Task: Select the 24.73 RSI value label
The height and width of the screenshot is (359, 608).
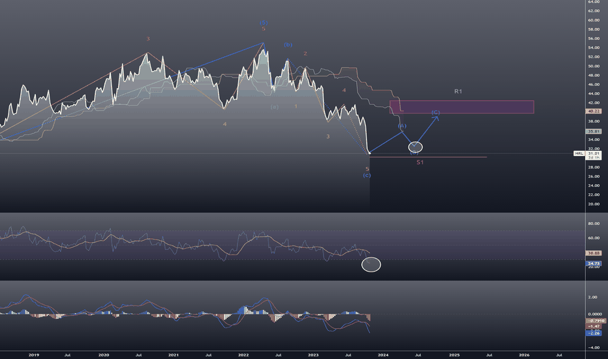Action: coord(594,264)
